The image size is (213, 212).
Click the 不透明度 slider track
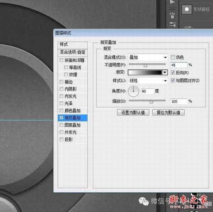[147, 65]
